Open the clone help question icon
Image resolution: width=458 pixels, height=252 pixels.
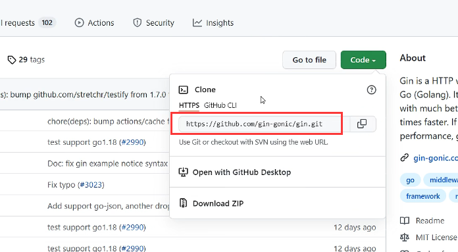click(371, 90)
